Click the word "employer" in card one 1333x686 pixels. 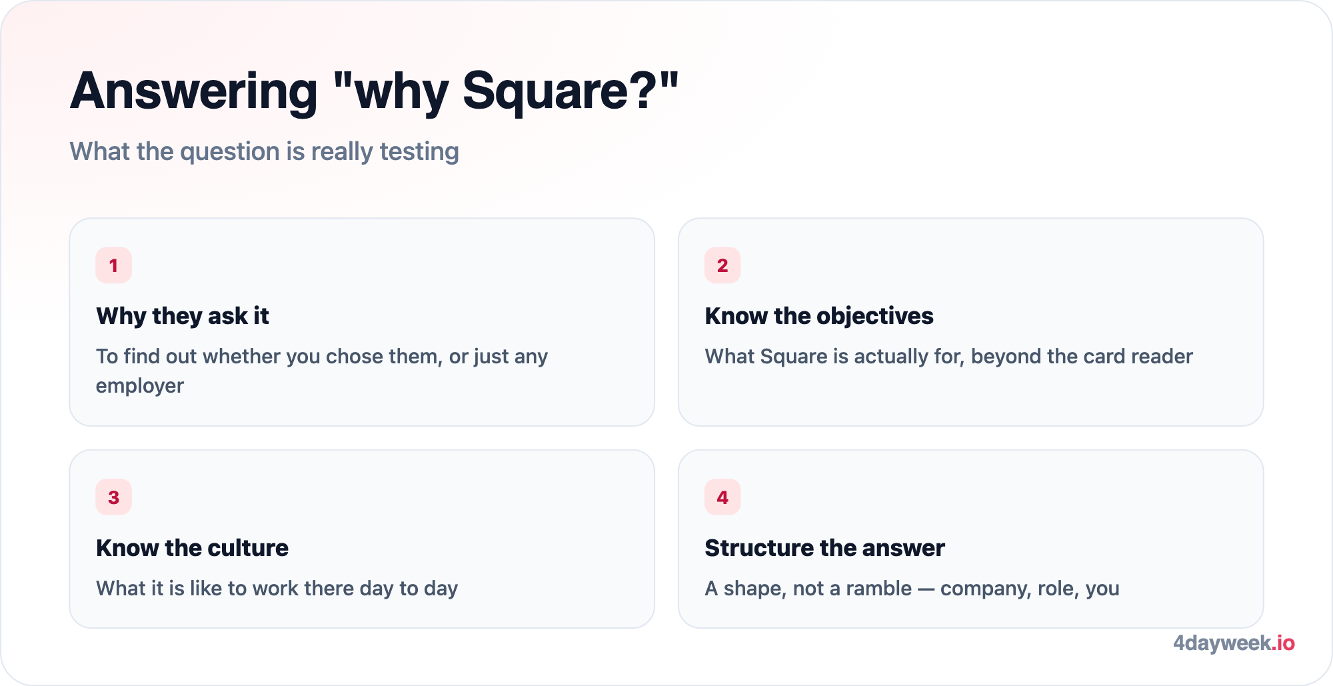140,387
